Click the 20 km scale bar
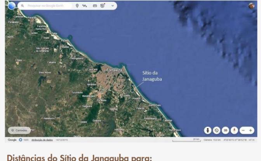261x161 pixels. [186, 140]
